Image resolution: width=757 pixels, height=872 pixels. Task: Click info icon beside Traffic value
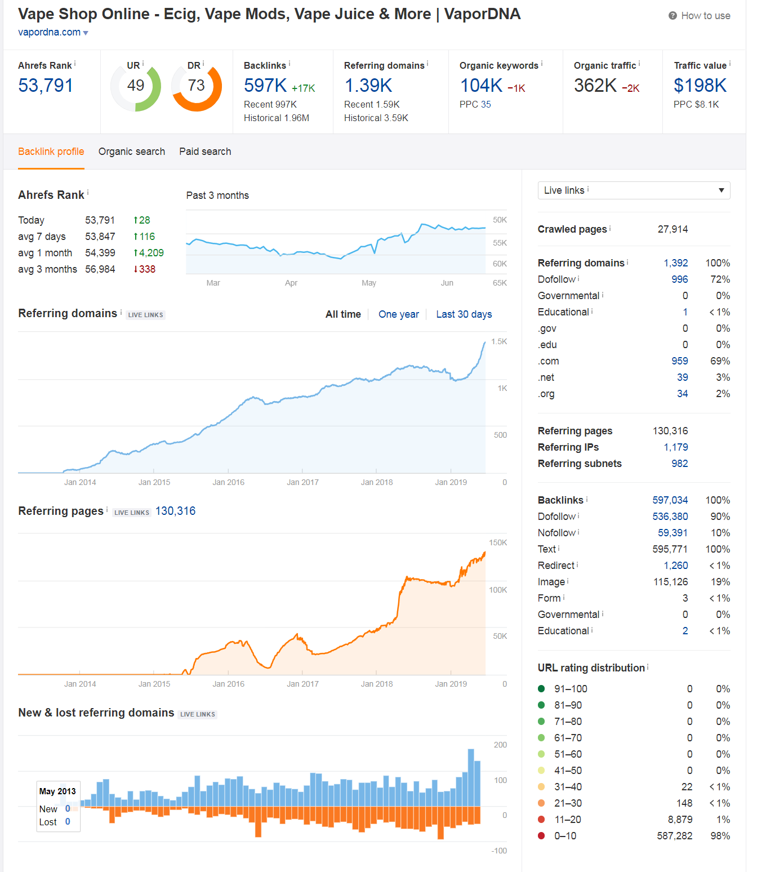(730, 63)
